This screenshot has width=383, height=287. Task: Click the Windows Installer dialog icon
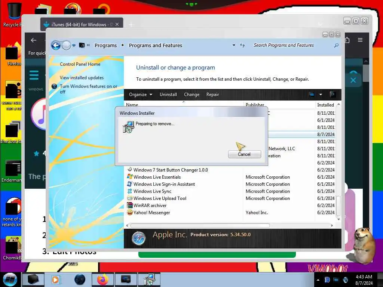[128, 127]
